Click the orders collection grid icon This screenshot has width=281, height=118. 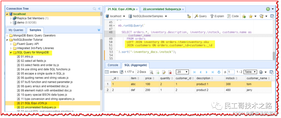[x=107, y=72]
